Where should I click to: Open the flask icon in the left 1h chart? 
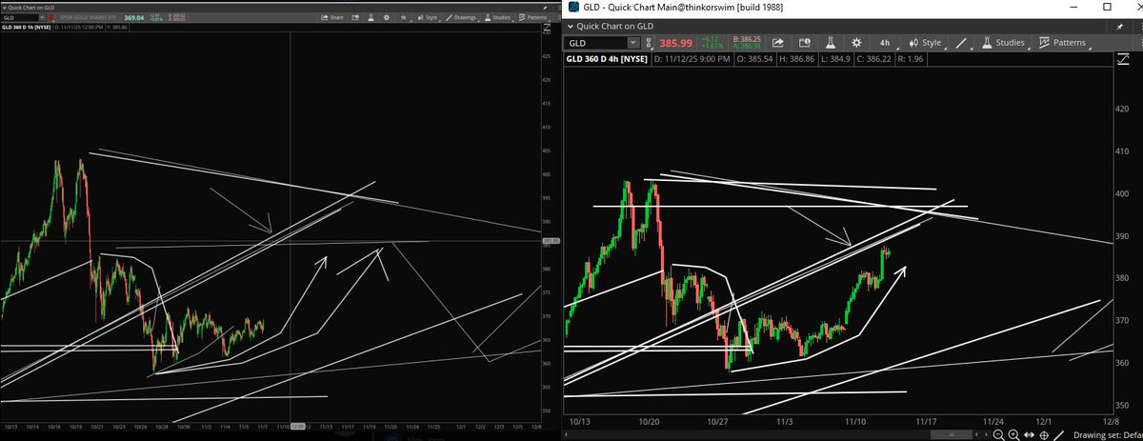pyautogui.click(x=370, y=17)
